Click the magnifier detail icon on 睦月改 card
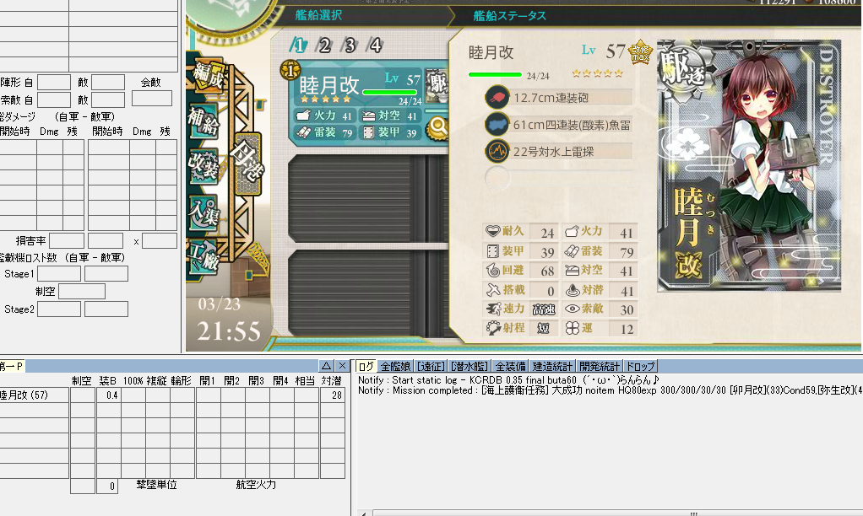863x516 pixels. [438, 127]
